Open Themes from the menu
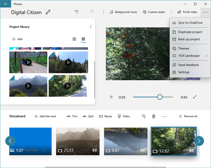211x168 pixels. tap(190, 48)
